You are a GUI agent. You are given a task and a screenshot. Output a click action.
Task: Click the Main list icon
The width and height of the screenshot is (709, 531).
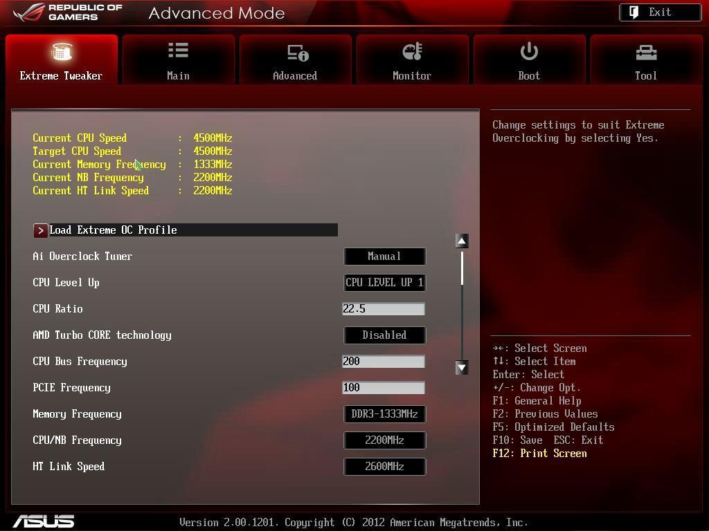pos(178,50)
